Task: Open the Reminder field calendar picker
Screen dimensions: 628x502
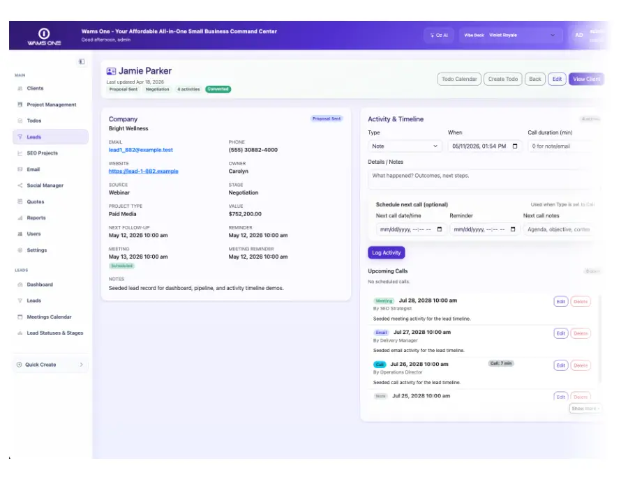Action: 513,229
